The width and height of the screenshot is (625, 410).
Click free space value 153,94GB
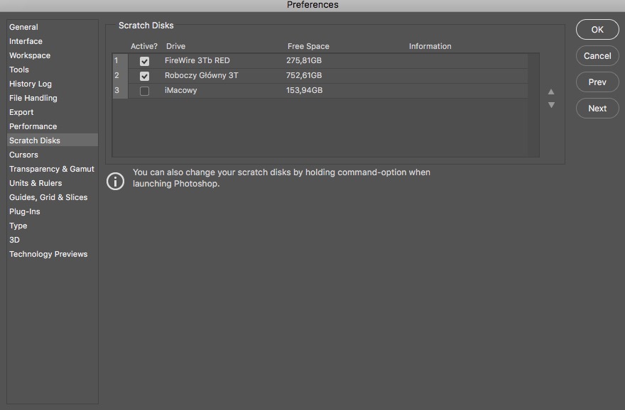[x=304, y=90]
